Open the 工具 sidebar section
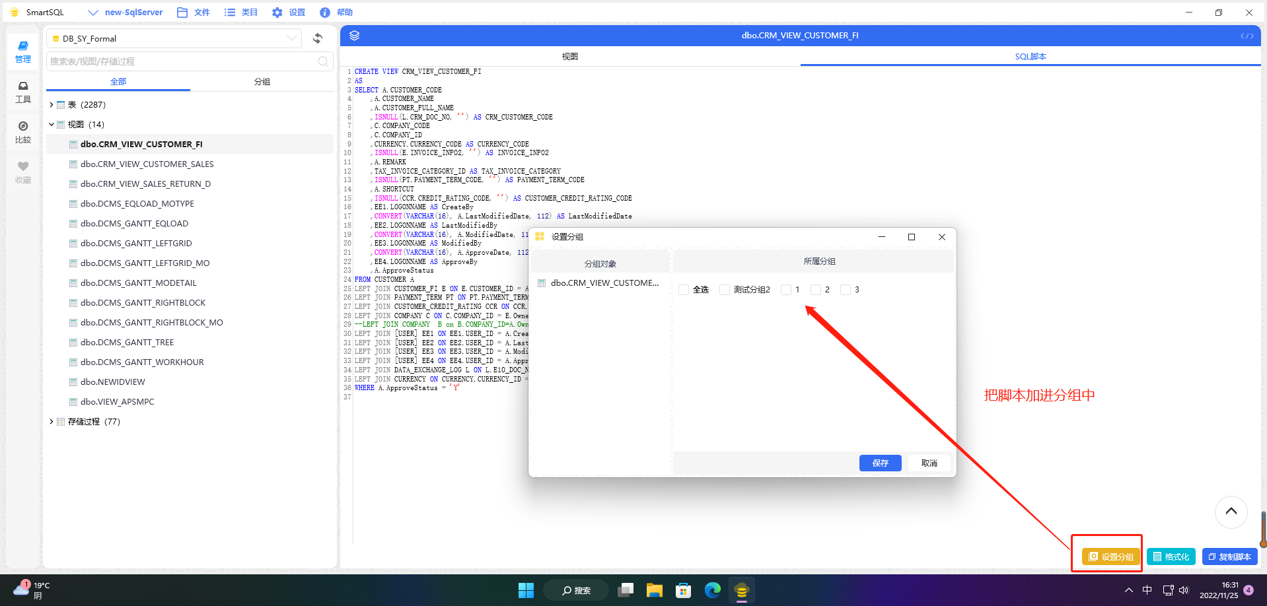This screenshot has height=606, width=1267. pos(23,92)
